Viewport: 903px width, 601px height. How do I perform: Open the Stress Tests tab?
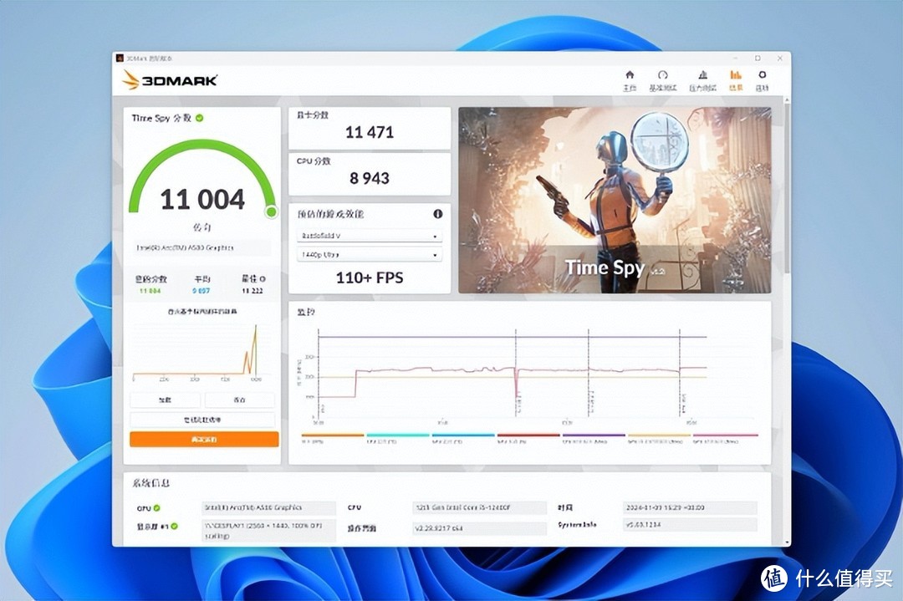(702, 80)
